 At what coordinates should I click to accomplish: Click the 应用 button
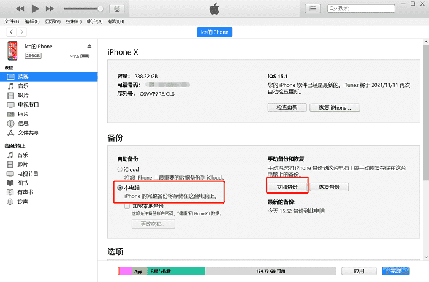(359, 271)
